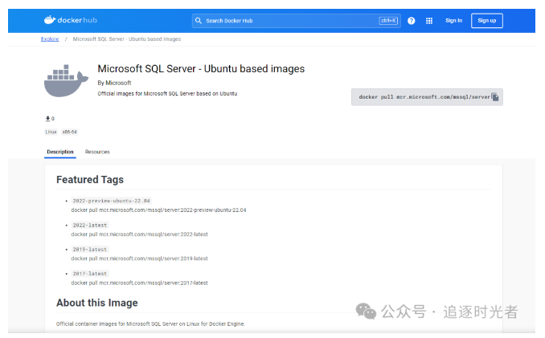Click the search magnifier icon

(x=199, y=21)
